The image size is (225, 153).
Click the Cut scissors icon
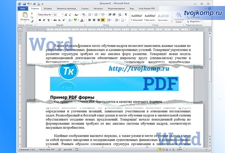pyautogui.click(x=32, y=13)
